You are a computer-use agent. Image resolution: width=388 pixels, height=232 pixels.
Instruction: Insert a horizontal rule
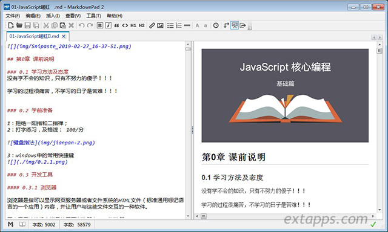coord(187,25)
